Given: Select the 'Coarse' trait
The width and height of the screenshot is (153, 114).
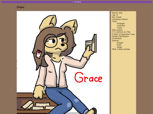Looking at the screenshot, I should [120, 28].
